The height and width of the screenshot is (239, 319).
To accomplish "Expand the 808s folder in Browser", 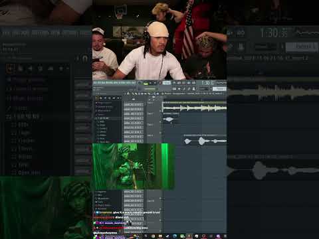I will [101, 121].
